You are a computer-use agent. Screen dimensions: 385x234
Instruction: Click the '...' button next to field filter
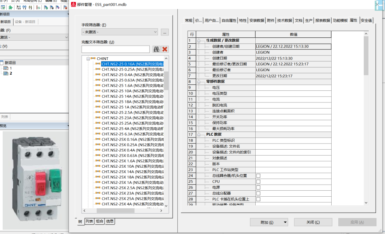[x=165, y=32]
